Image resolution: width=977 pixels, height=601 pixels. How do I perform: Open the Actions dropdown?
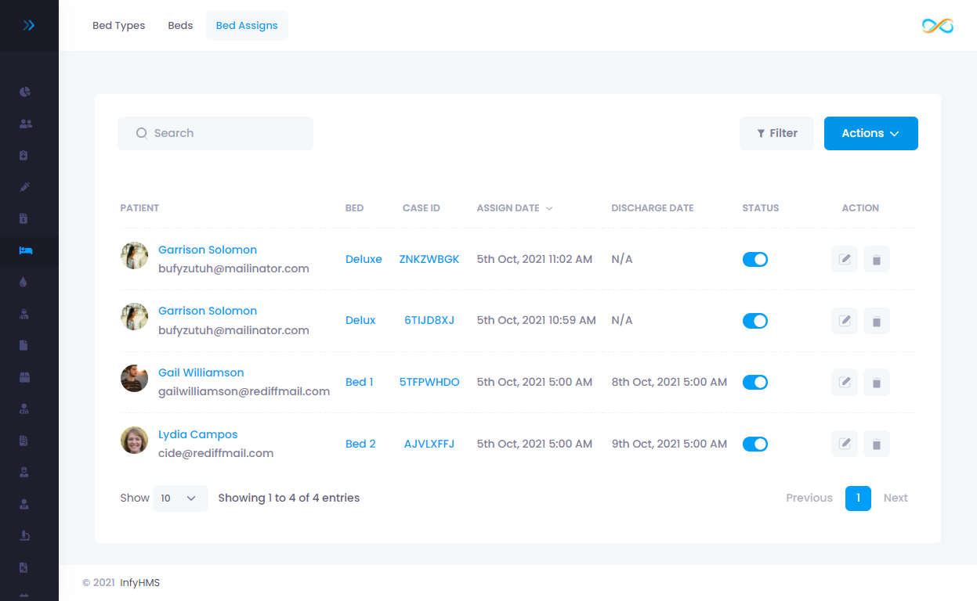click(870, 133)
